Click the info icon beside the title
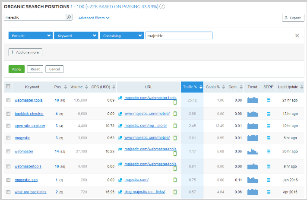This screenshot has width=307, height=200. 162,6
